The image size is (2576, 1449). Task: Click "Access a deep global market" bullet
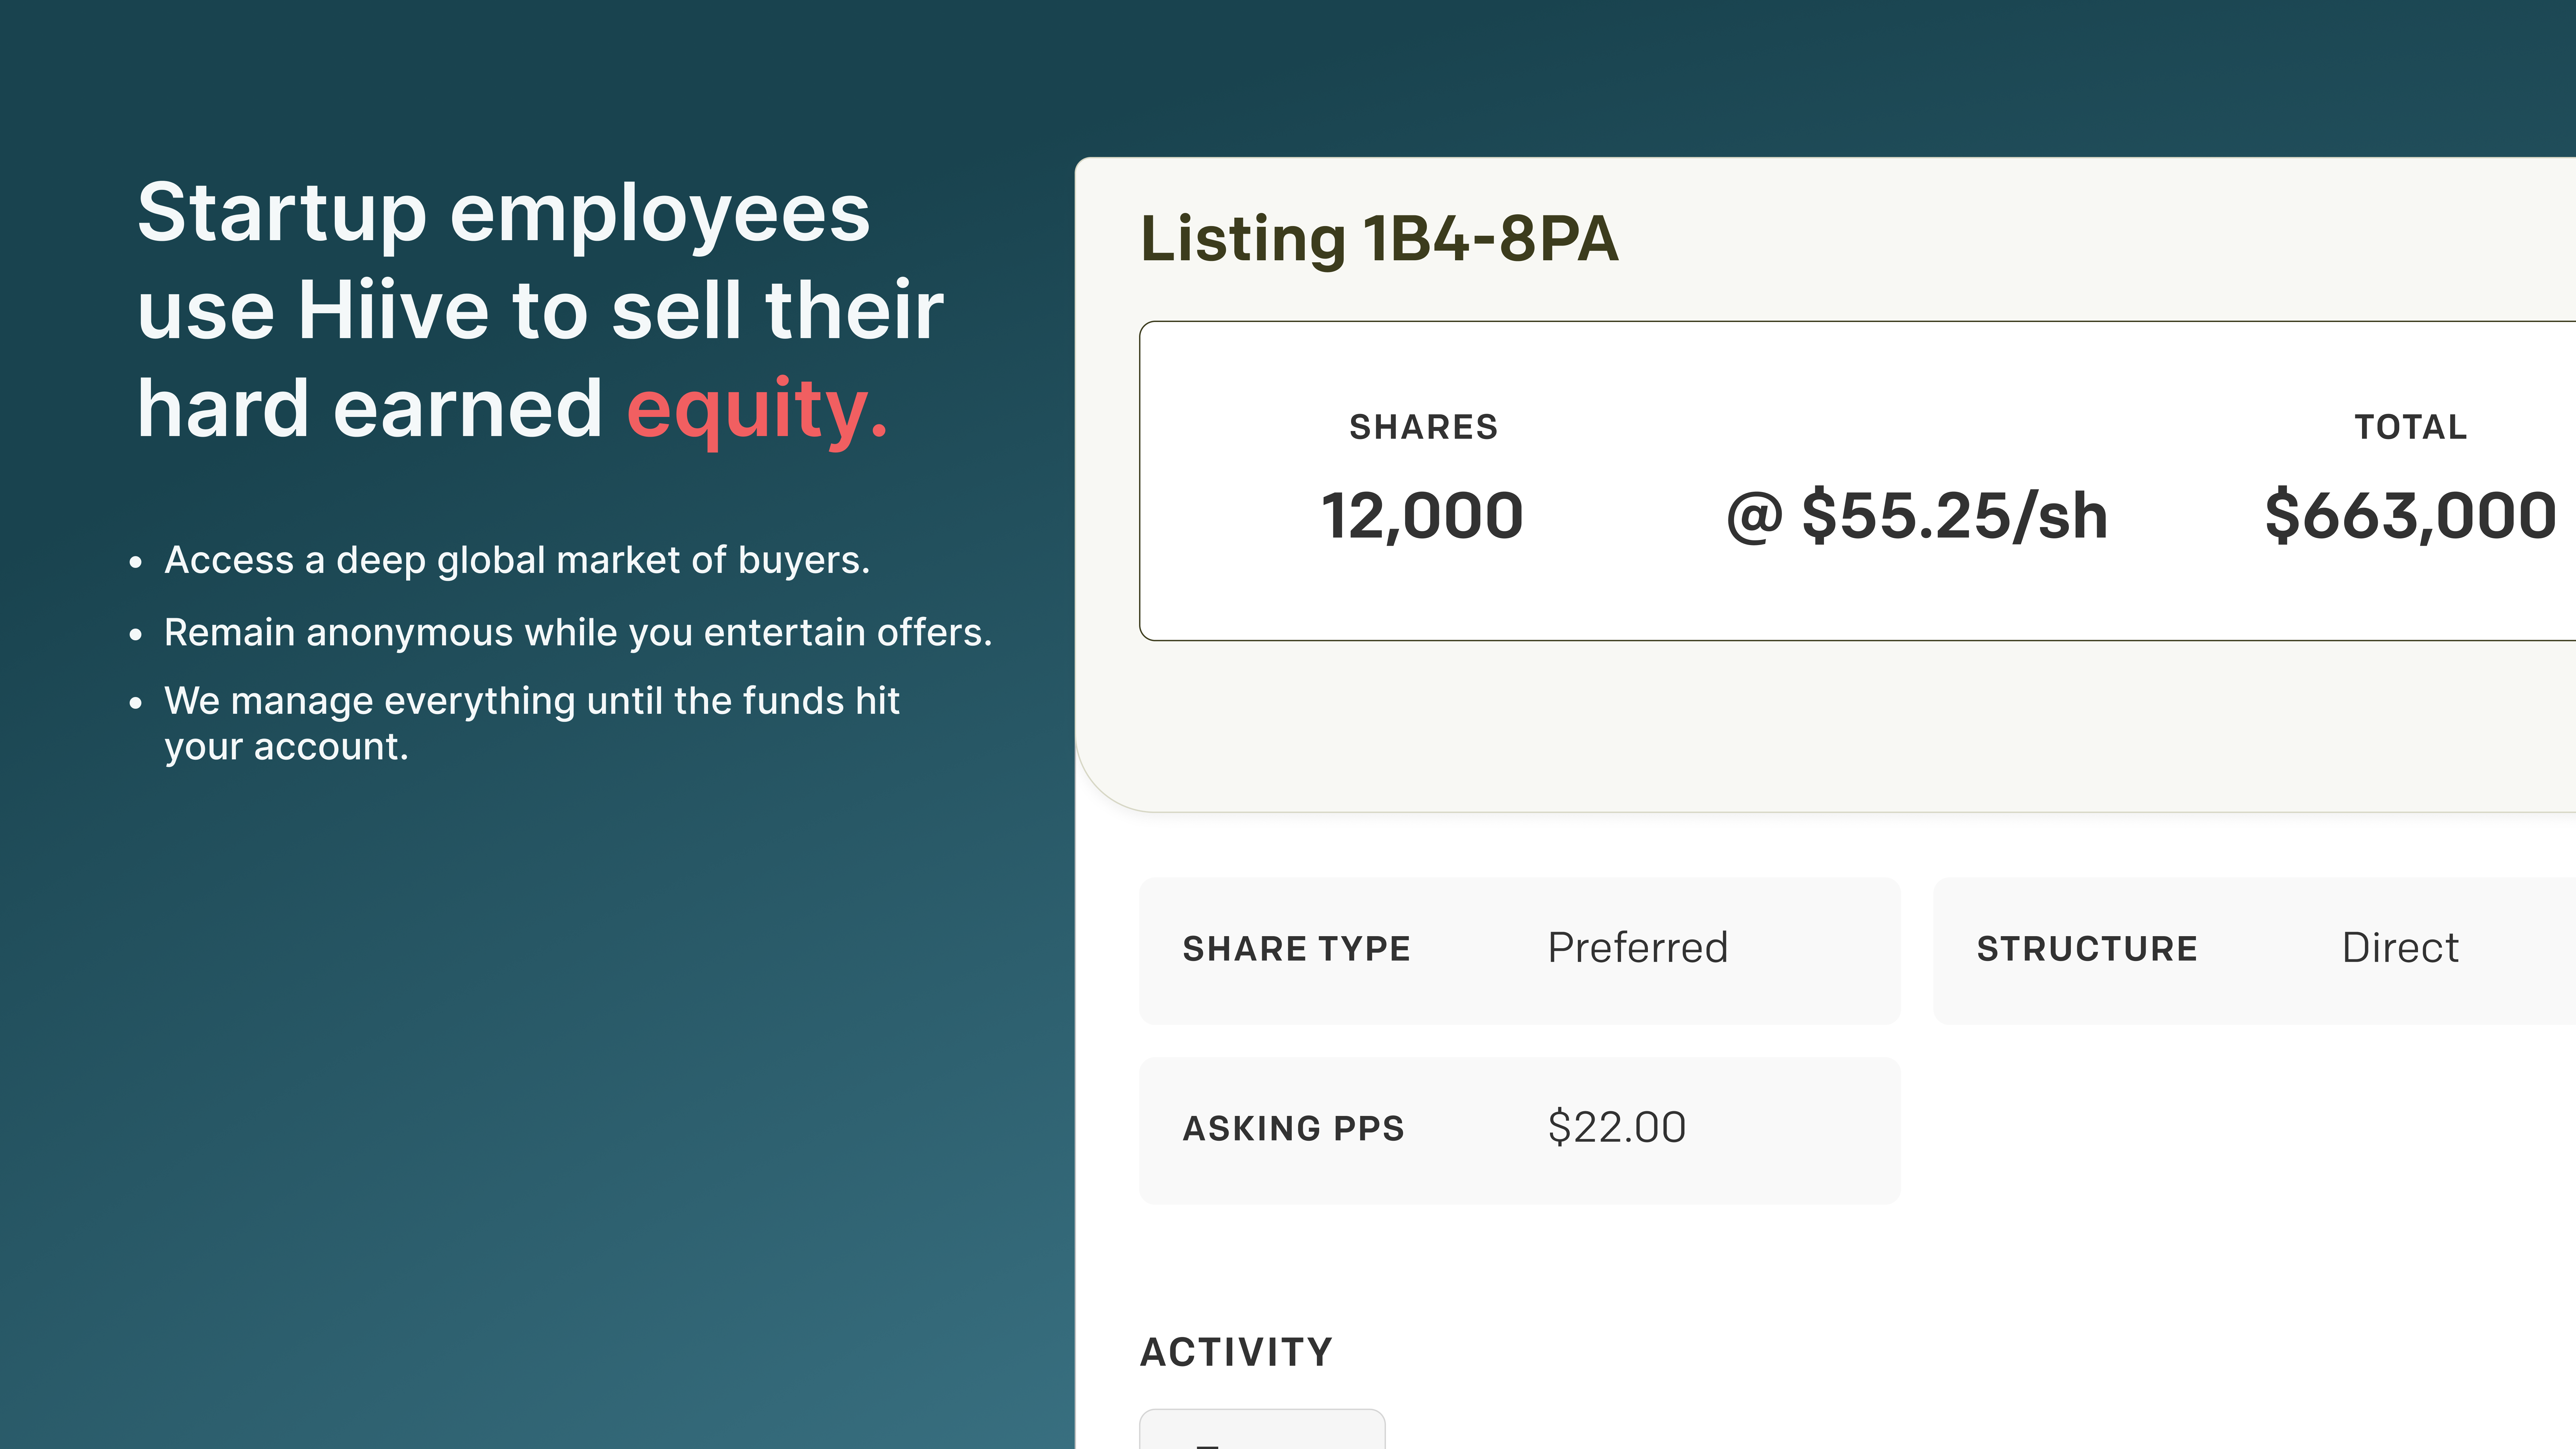[517, 560]
